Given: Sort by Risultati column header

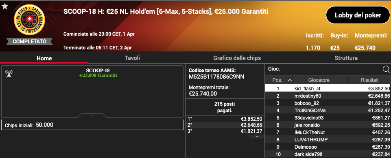Looking at the screenshot, I should 369,80.
